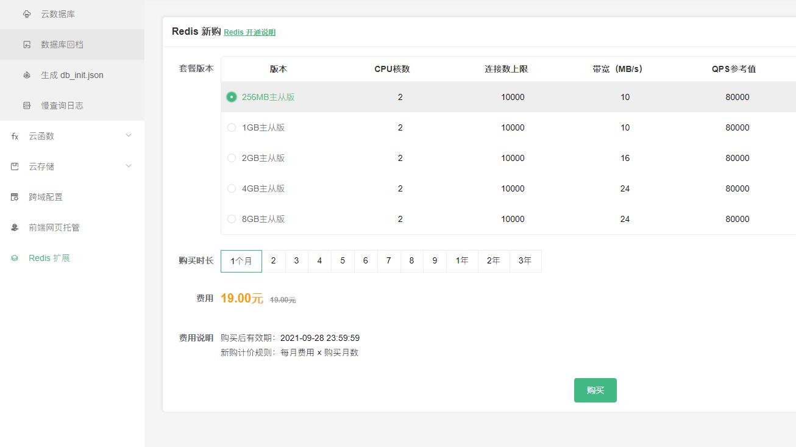Click the cloud database icon in sidebar
The image size is (796, 447).
pos(27,14)
